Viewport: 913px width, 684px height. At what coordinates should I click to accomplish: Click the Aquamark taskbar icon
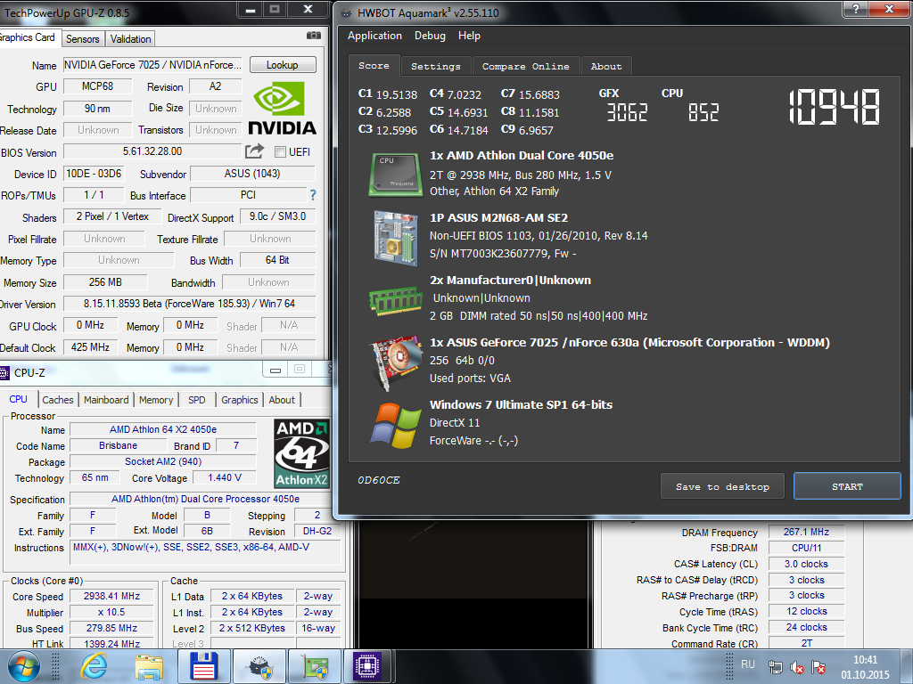pyautogui.click(x=259, y=666)
